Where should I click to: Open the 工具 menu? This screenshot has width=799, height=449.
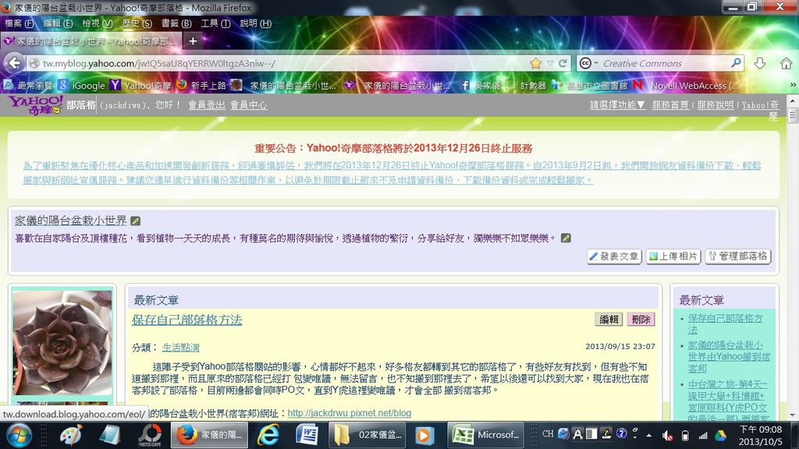(215, 23)
